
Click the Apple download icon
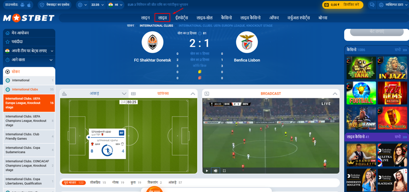tap(29, 5)
